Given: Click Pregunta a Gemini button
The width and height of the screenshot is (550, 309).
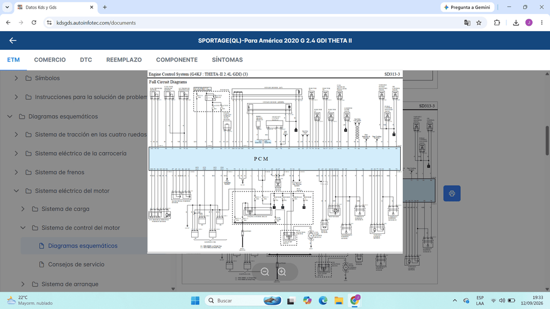Looking at the screenshot, I should [467, 7].
